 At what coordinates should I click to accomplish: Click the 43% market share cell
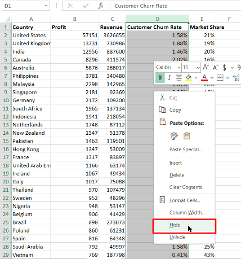pyautogui.click(x=202, y=255)
